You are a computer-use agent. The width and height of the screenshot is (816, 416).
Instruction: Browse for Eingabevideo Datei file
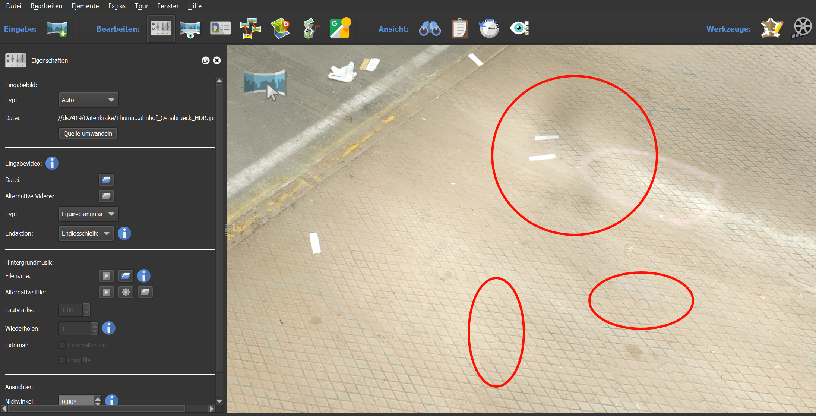107,180
